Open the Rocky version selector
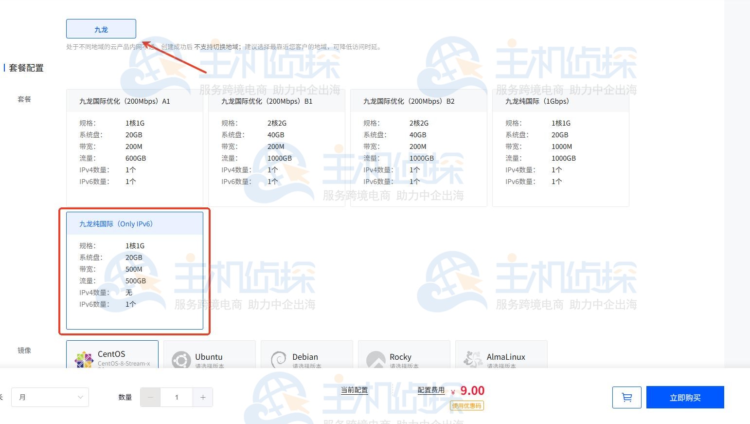The image size is (750, 424). [x=404, y=366]
